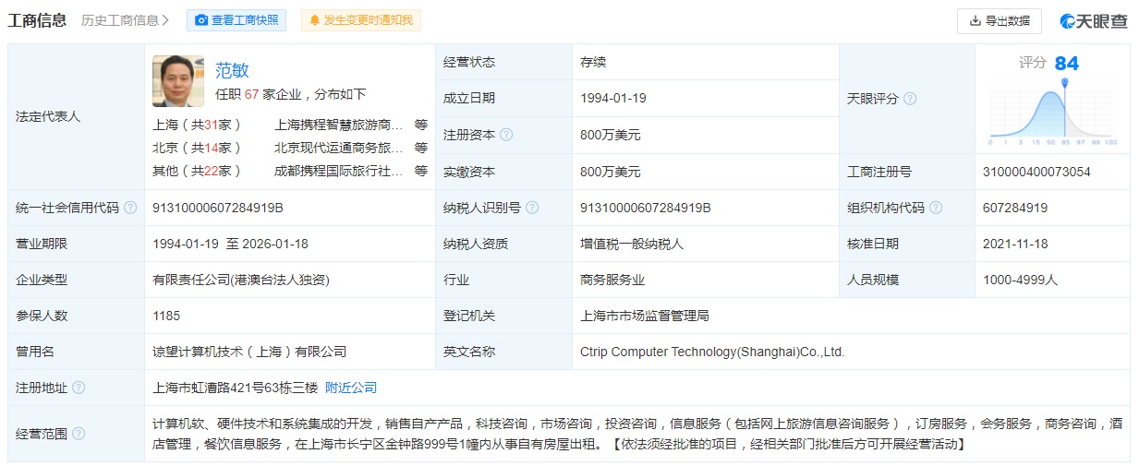Click camera icon in 查看工商快照 button

pyautogui.click(x=201, y=20)
